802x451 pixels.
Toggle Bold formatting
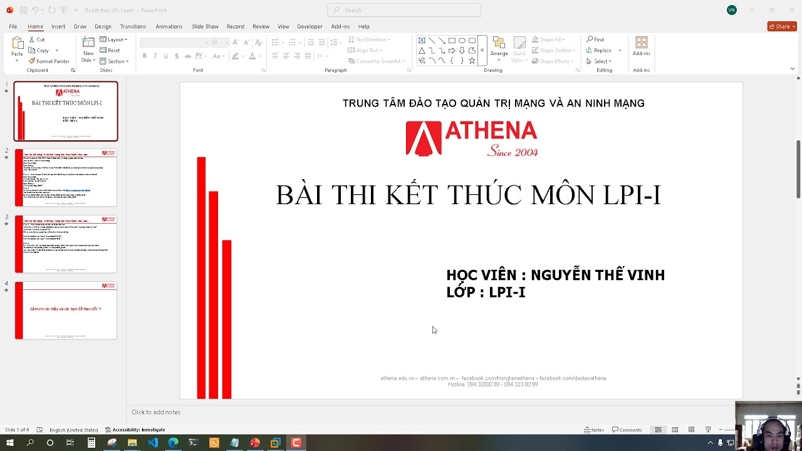point(144,56)
